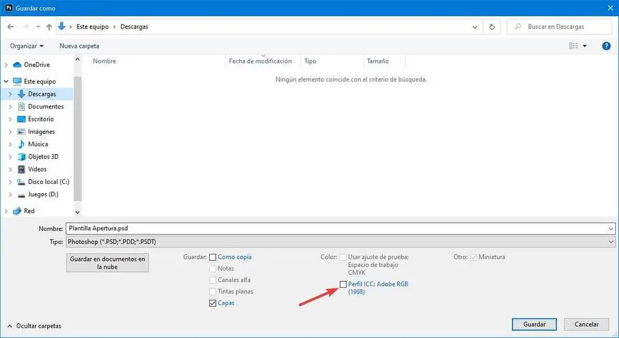Uncheck the Capas checkbox

(x=213, y=303)
